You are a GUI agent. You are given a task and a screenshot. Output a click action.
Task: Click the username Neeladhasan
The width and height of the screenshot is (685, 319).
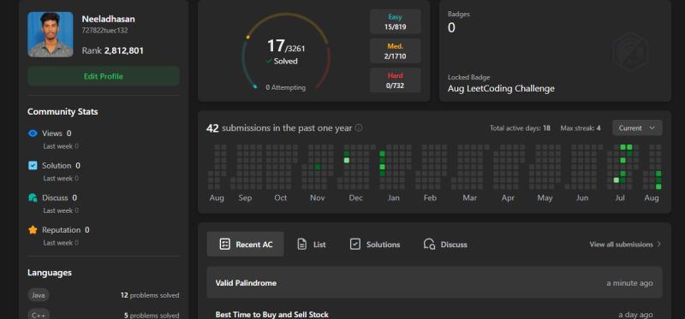pos(109,19)
